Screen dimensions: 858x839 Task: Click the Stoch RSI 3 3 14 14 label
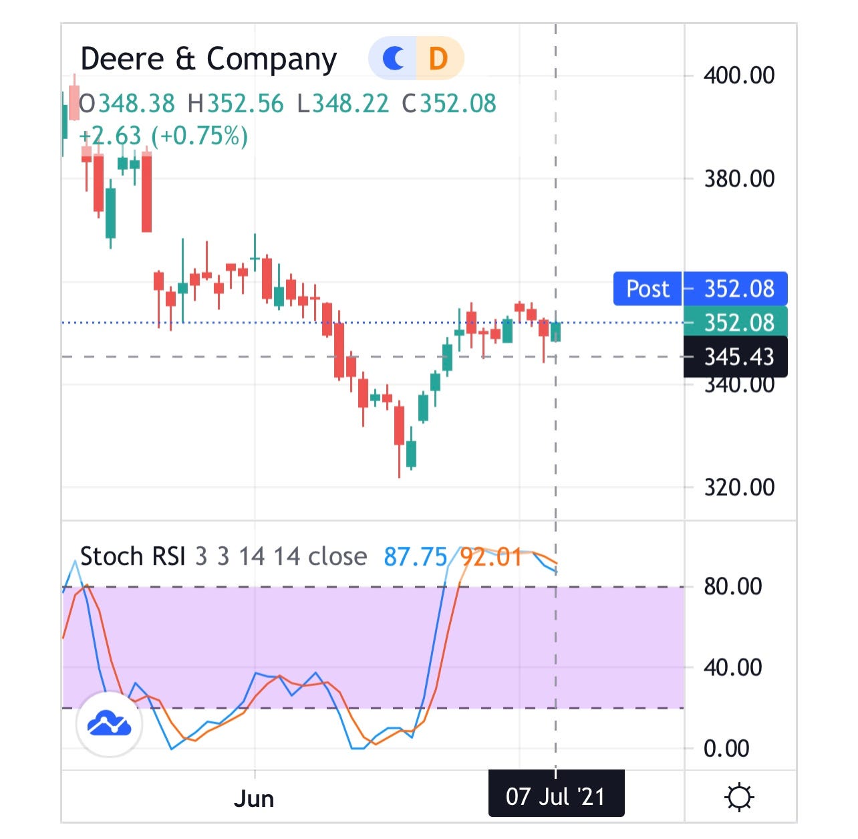221,556
